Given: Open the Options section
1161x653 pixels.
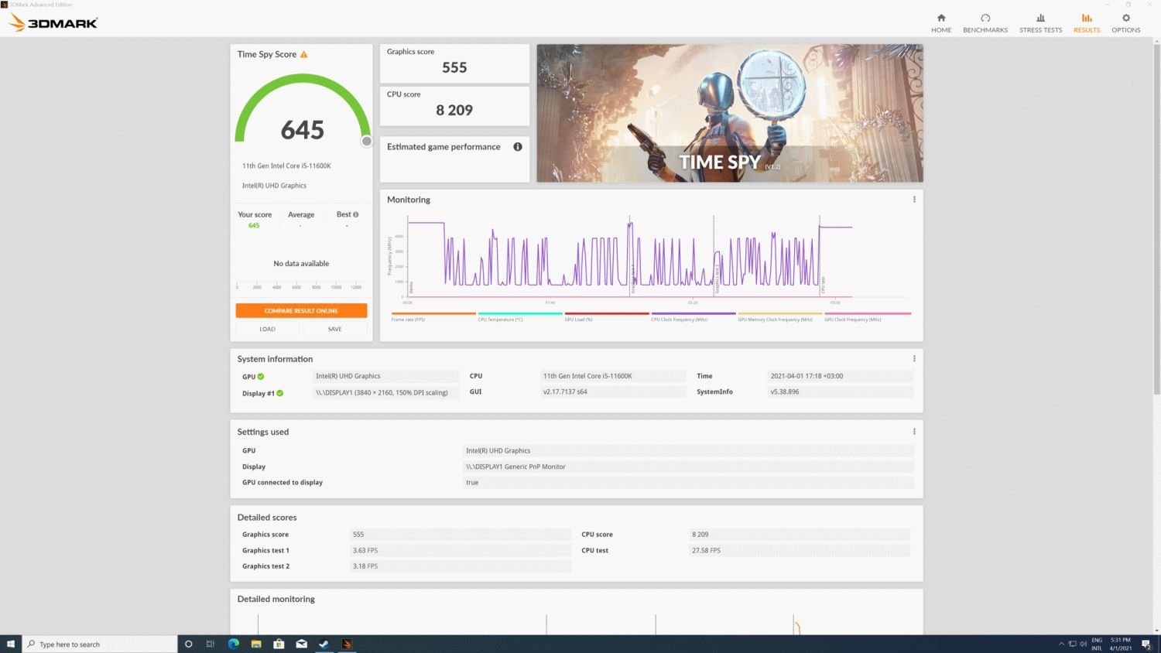Looking at the screenshot, I should pyautogui.click(x=1126, y=22).
